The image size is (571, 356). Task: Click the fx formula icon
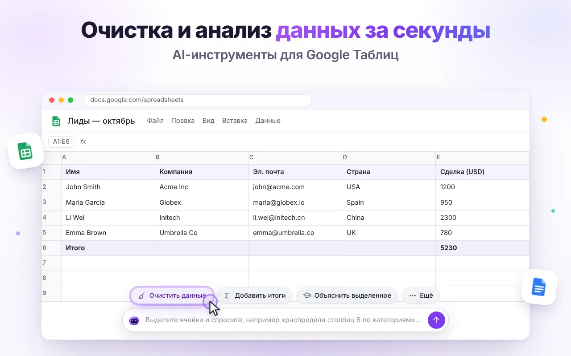click(83, 142)
